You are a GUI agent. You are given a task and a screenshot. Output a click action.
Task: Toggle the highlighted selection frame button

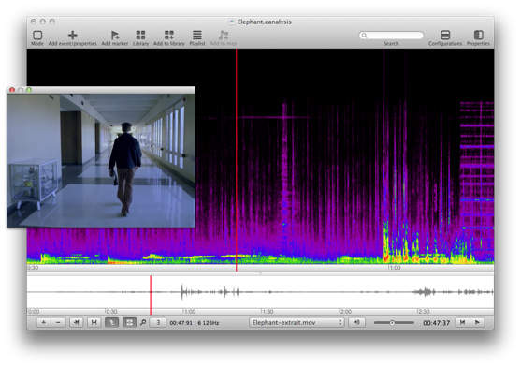coord(129,322)
